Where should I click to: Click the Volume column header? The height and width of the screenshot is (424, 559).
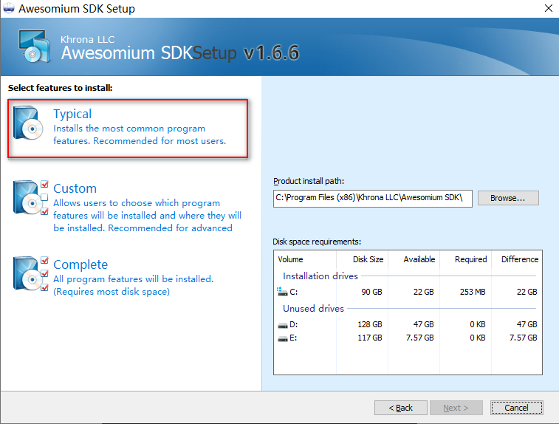pyautogui.click(x=305, y=259)
